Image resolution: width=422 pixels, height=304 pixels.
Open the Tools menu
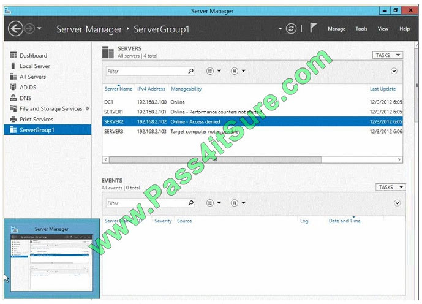pos(361,29)
